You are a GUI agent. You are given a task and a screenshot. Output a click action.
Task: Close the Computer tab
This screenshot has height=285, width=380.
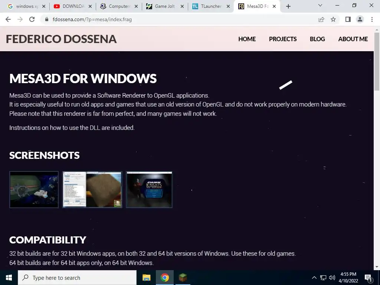136,6
